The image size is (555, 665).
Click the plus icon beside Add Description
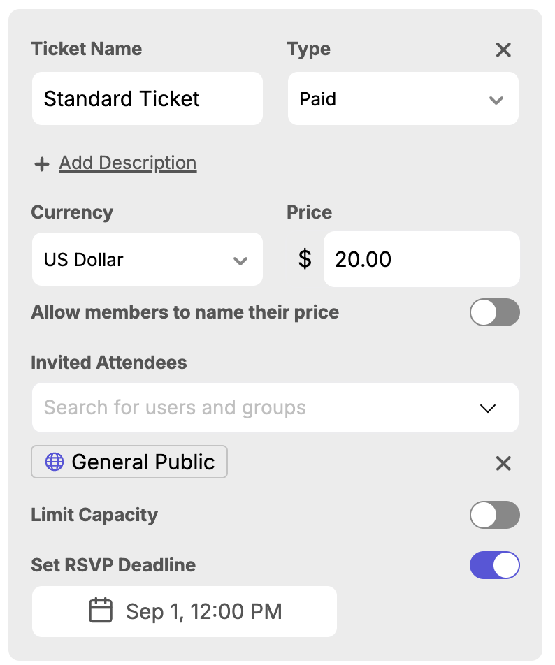click(x=42, y=164)
